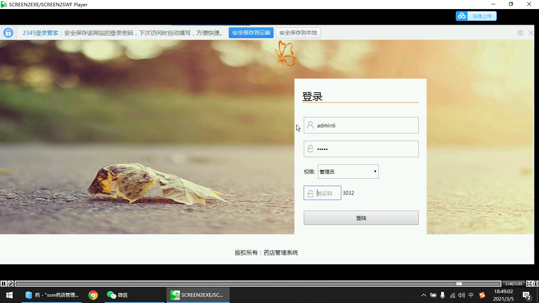Click the lock icon in captcha field

pyautogui.click(x=311, y=193)
